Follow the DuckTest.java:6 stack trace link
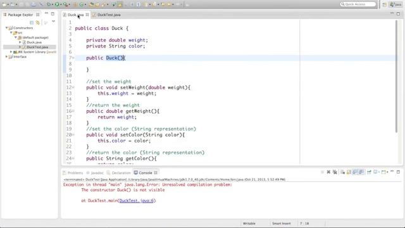 (137, 201)
